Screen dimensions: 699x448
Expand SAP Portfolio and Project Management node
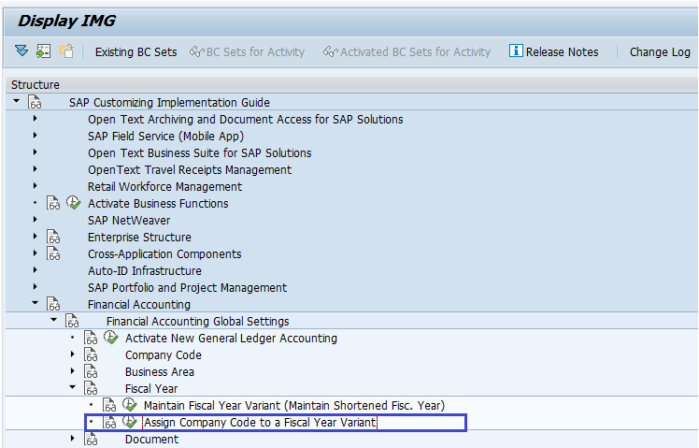(x=35, y=287)
